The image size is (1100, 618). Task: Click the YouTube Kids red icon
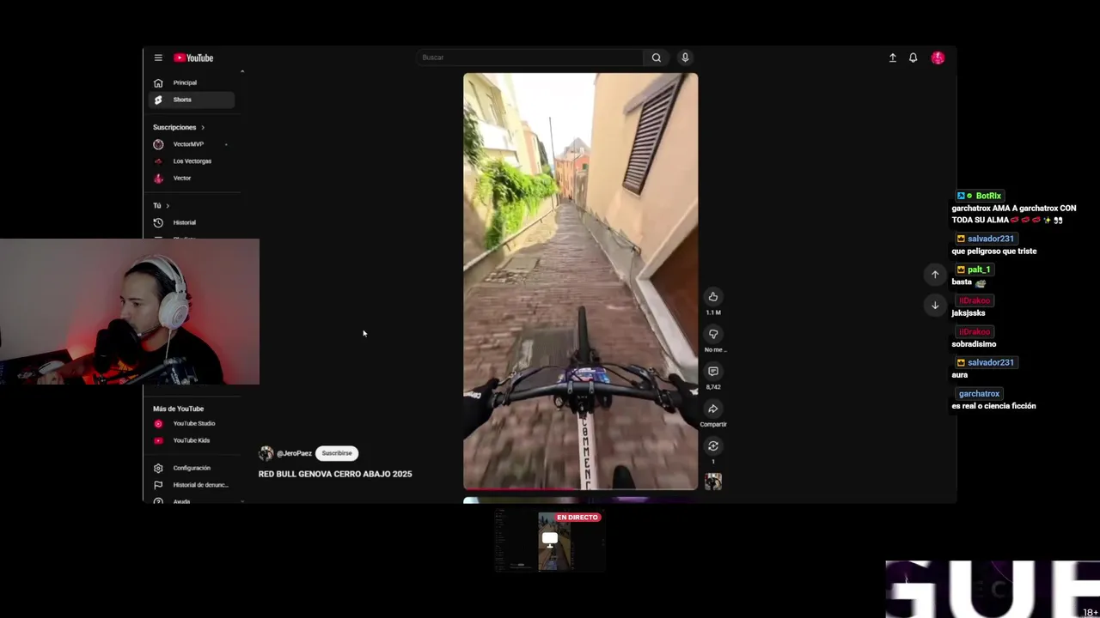pyautogui.click(x=158, y=440)
